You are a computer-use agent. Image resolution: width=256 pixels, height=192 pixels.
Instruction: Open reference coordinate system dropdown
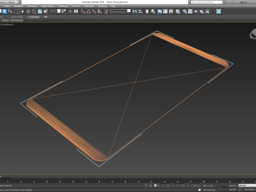click(x=55, y=11)
